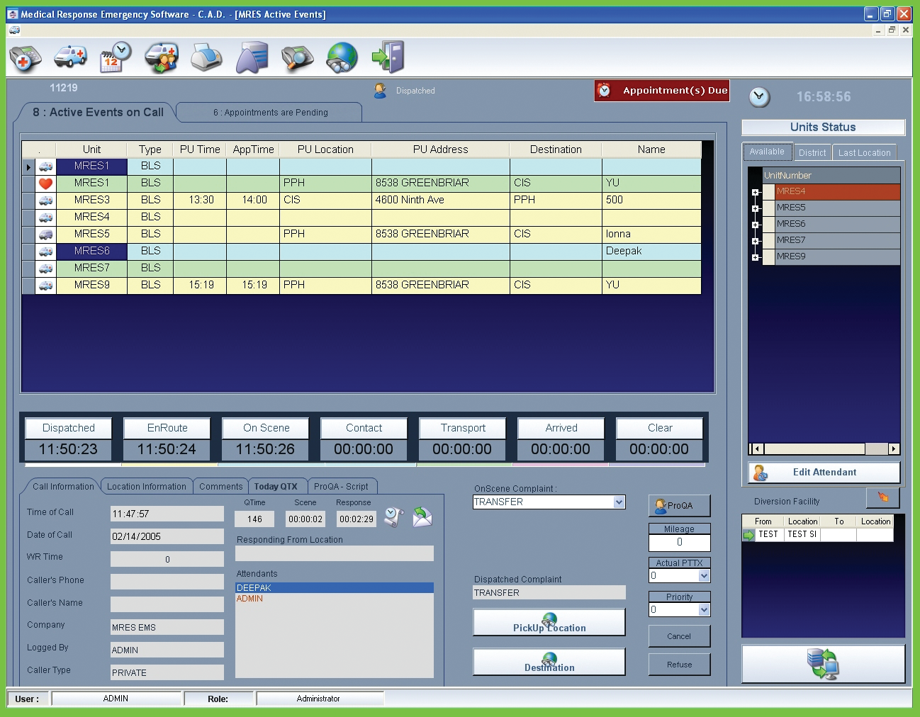
Task: Click the phone with magnifier search icon
Action: [x=297, y=57]
